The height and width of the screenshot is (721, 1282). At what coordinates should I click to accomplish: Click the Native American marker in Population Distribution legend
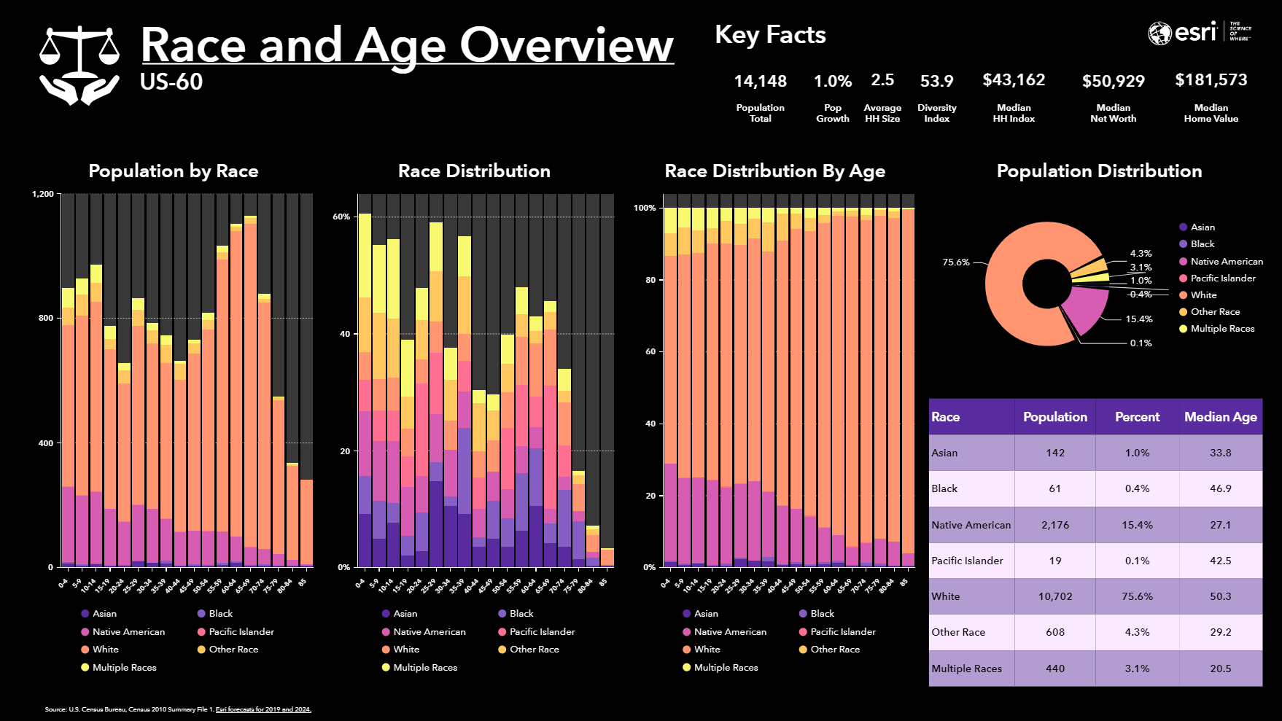[1184, 261]
